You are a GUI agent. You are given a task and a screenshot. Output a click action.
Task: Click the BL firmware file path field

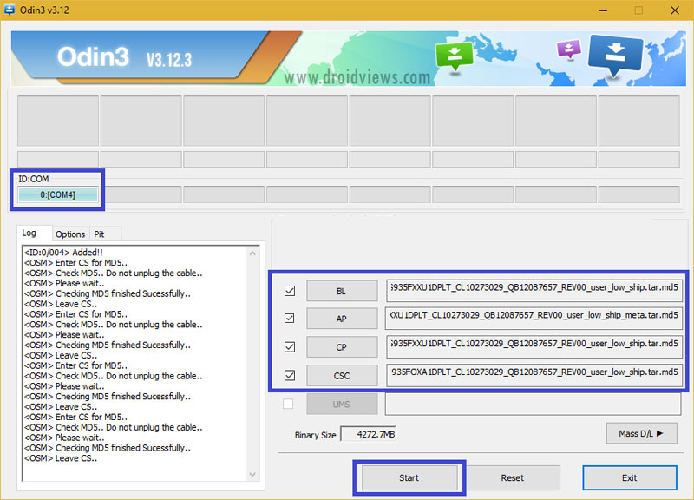coord(534,291)
